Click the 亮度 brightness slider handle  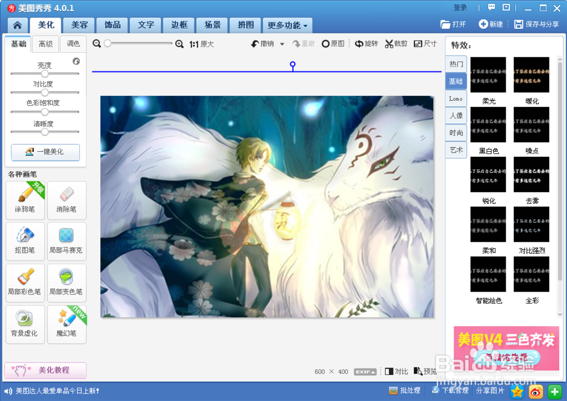[x=45, y=74]
